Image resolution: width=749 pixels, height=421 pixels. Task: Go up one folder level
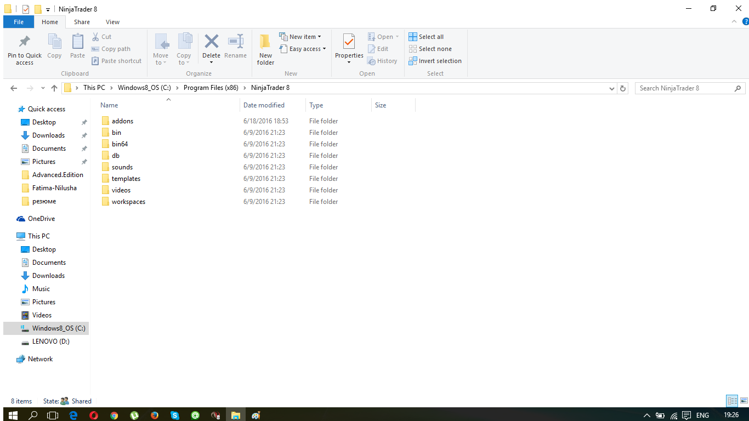tap(54, 88)
